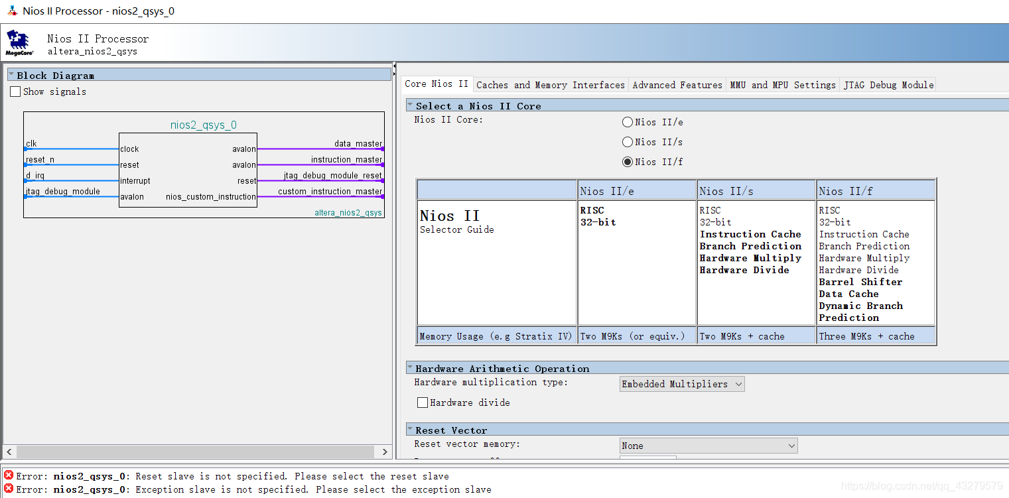The image size is (1009, 498).
Task: Click the d_irq signal label
Action: [x=35, y=175]
